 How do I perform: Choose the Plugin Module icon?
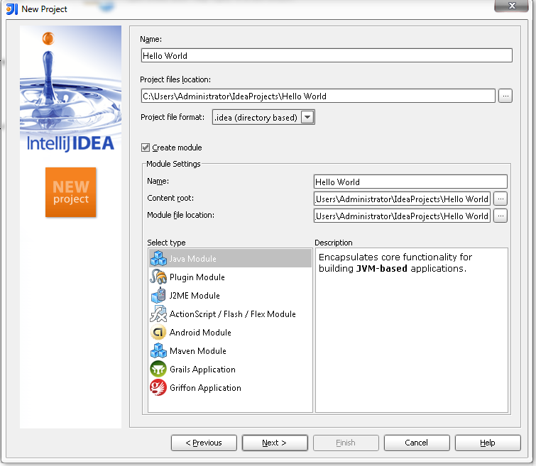[x=158, y=277]
